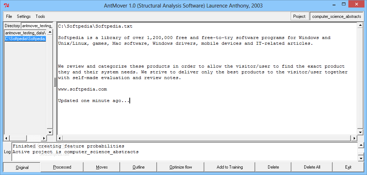This screenshot has width=367, height=175.
Task: Click 'Softpedia is a library' paragraph line
Action: (x=194, y=38)
